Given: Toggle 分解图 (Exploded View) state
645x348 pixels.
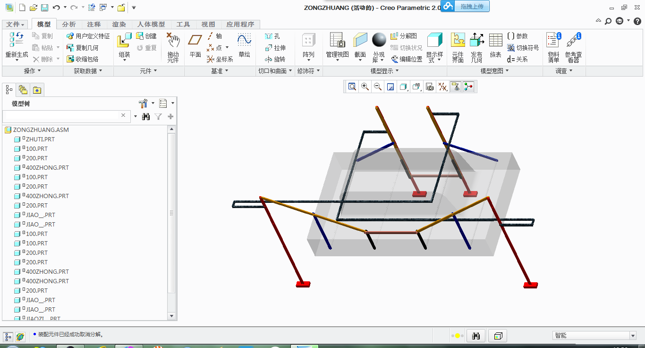Looking at the screenshot, I should 404,36.
